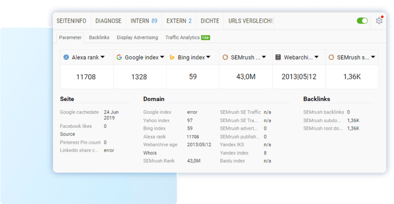Click the SEMrush Rank label
This screenshot has width=394, height=204.
159,161
